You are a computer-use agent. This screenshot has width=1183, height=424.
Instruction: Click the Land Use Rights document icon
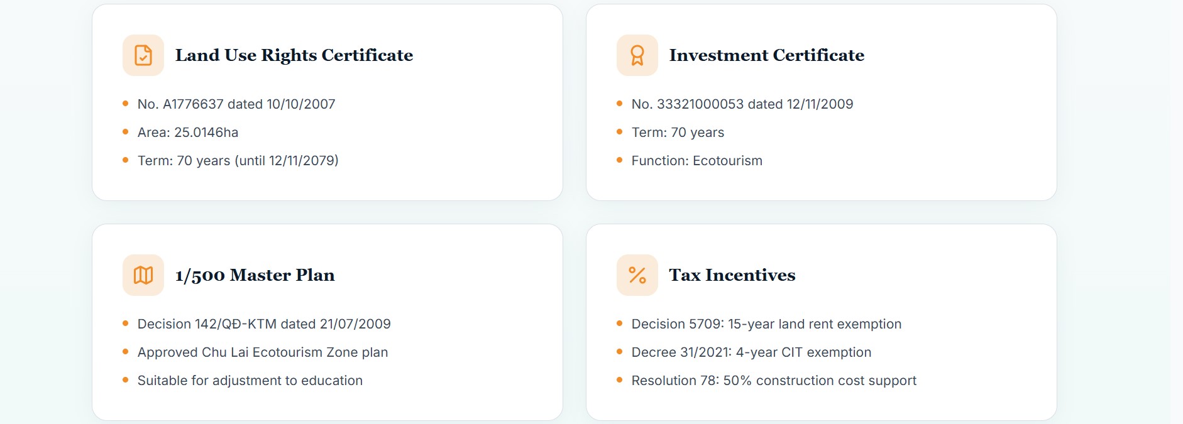pyautogui.click(x=143, y=55)
